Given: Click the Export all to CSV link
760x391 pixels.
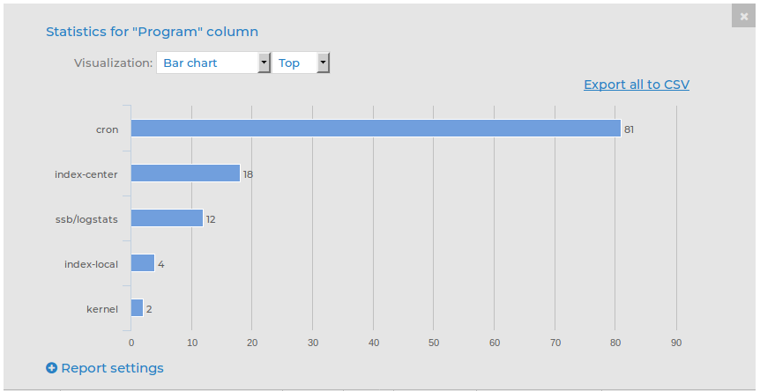Looking at the screenshot, I should pyautogui.click(x=636, y=85).
